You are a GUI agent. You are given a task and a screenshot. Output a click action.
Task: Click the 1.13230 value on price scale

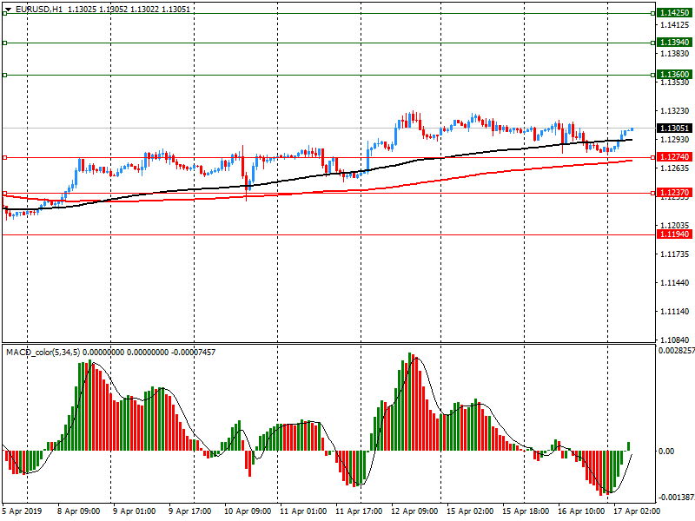pos(675,111)
